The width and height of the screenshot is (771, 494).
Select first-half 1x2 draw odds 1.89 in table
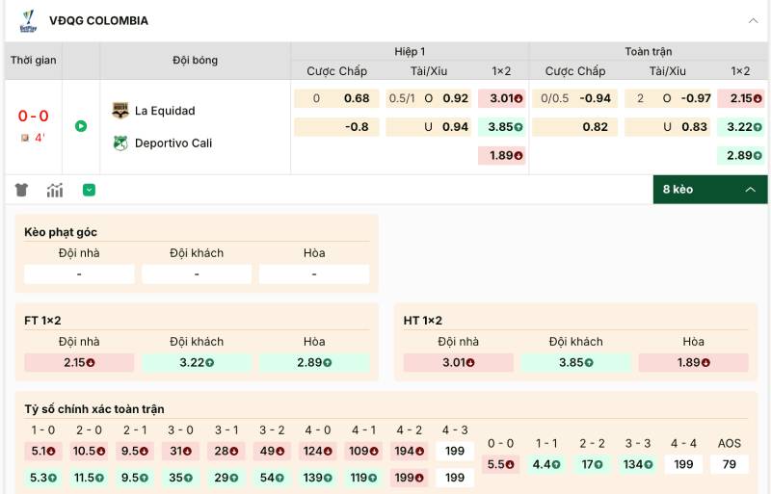501,155
